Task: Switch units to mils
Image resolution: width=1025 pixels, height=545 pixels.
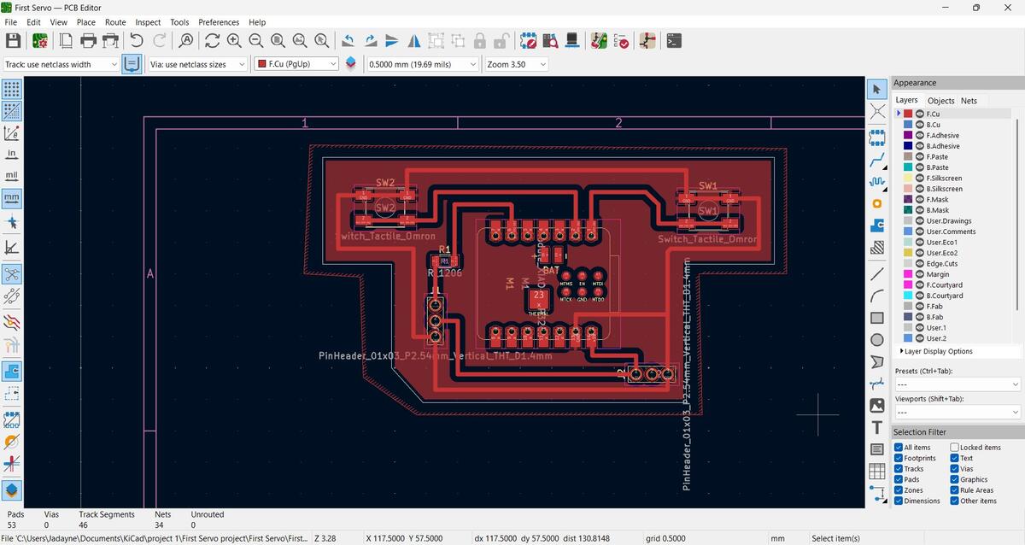Action: 12,176
